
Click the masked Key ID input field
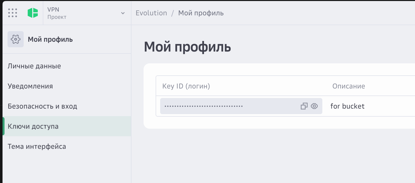tap(227, 106)
